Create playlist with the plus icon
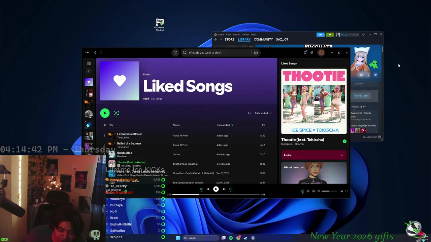The image size is (431, 242). [89, 71]
